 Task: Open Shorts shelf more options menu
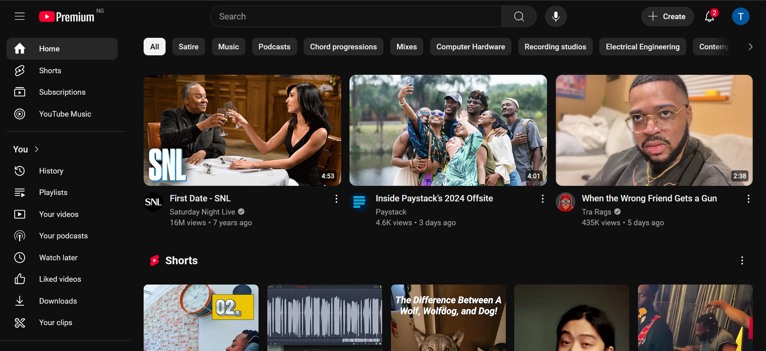tap(742, 260)
